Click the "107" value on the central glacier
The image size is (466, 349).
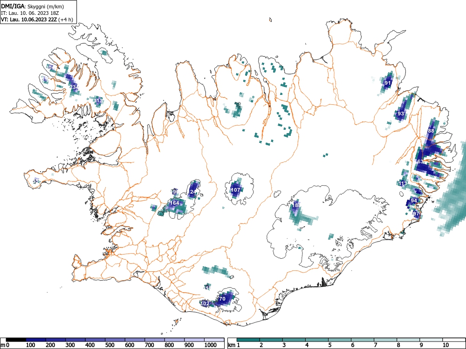(x=235, y=190)
